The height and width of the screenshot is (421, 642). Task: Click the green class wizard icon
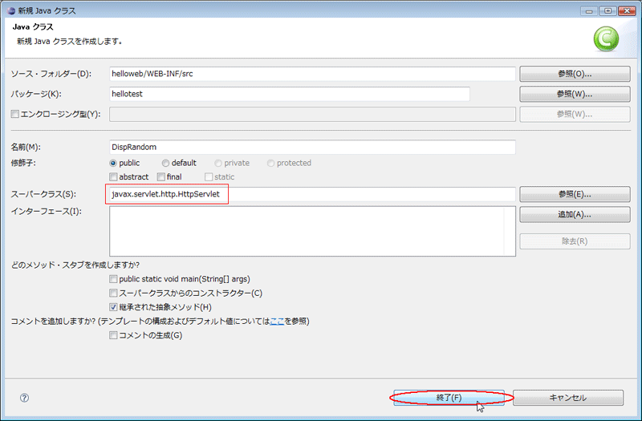tap(606, 39)
